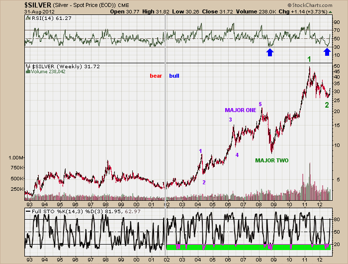
Task: Click the purple wave '4' label
Action: click(237, 155)
